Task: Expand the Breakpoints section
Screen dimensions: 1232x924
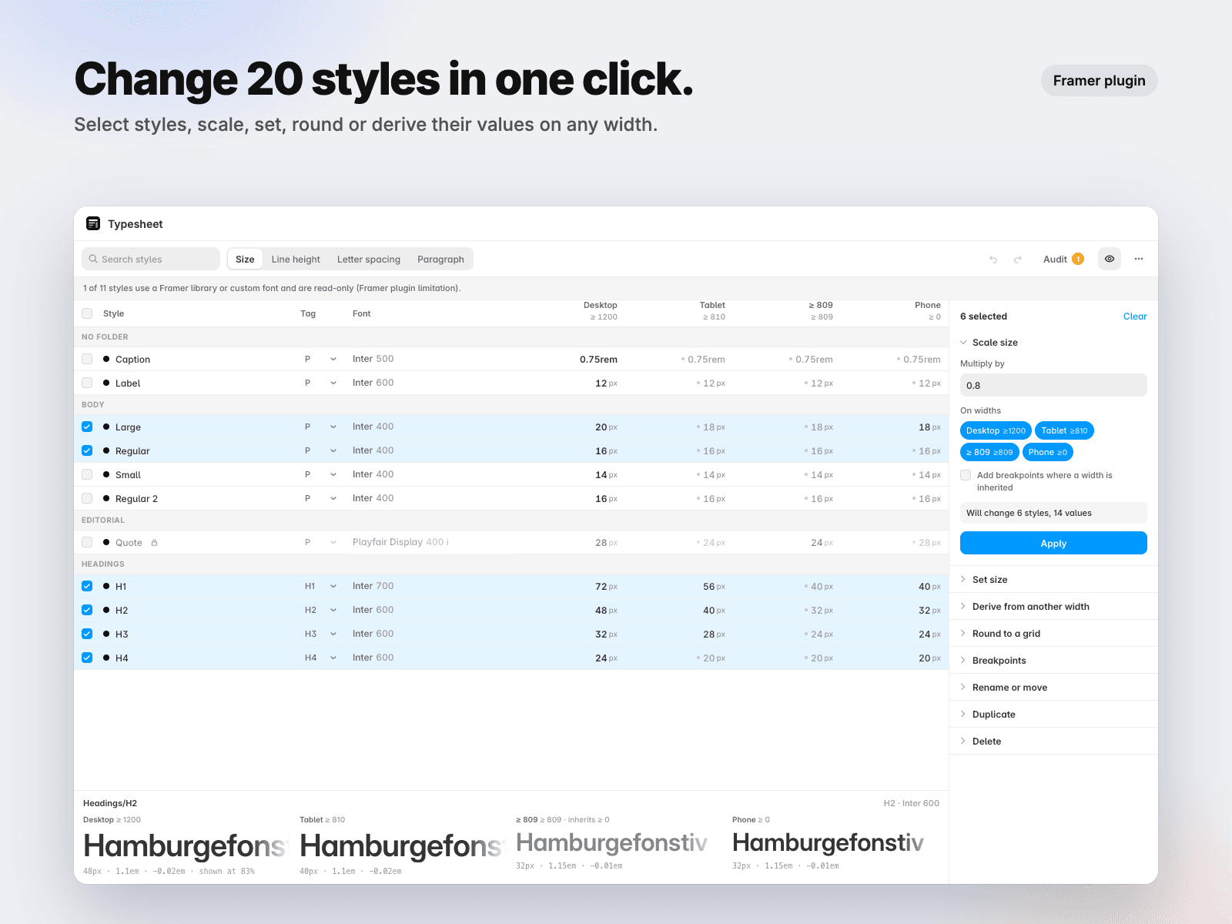Action: click(x=1053, y=660)
